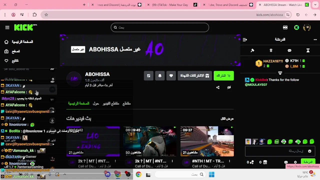Select the الصفحة الرئيسية channel tab
The height and width of the screenshot is (180, 320).
pos(78,103)
